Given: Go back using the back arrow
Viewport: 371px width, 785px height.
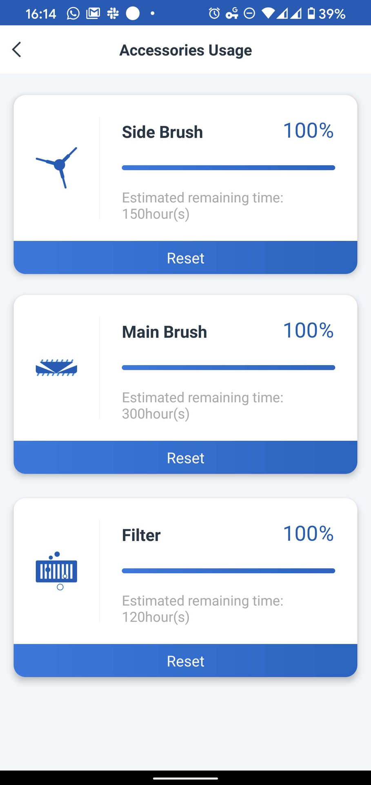Looking at the screenshot, I should pyautogui.click(x=17, y=50).
